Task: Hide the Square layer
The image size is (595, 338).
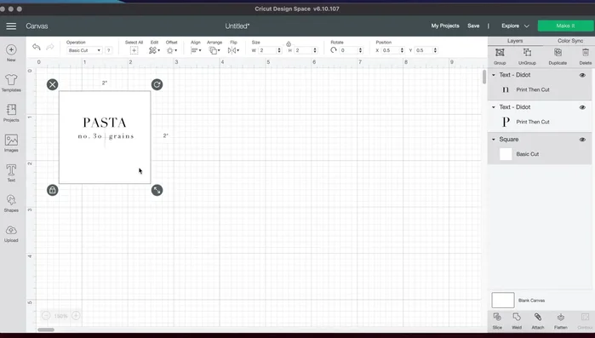Action: coord(582,140)
